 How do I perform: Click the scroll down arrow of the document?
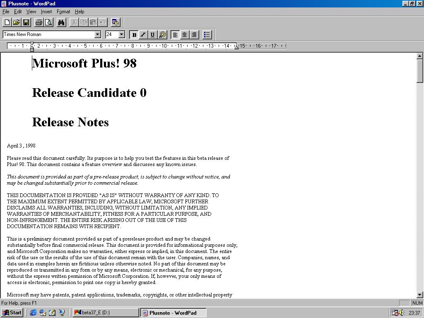420,295
